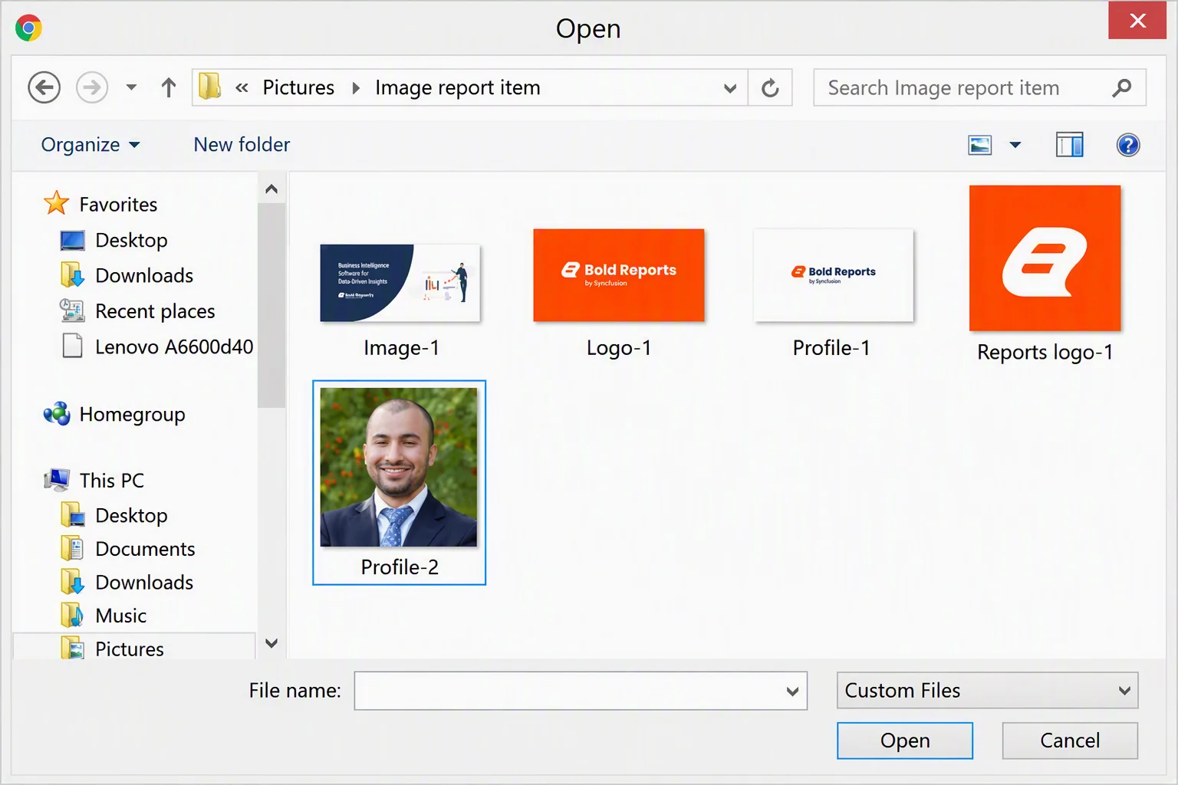Click the Chrome icon in title bar
Viewport: 1178px width, 785px height.
point(28,28)
